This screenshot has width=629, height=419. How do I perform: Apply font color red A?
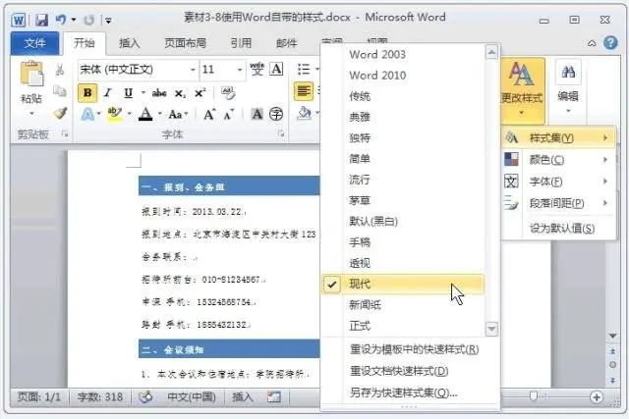(x=145, y=115)
